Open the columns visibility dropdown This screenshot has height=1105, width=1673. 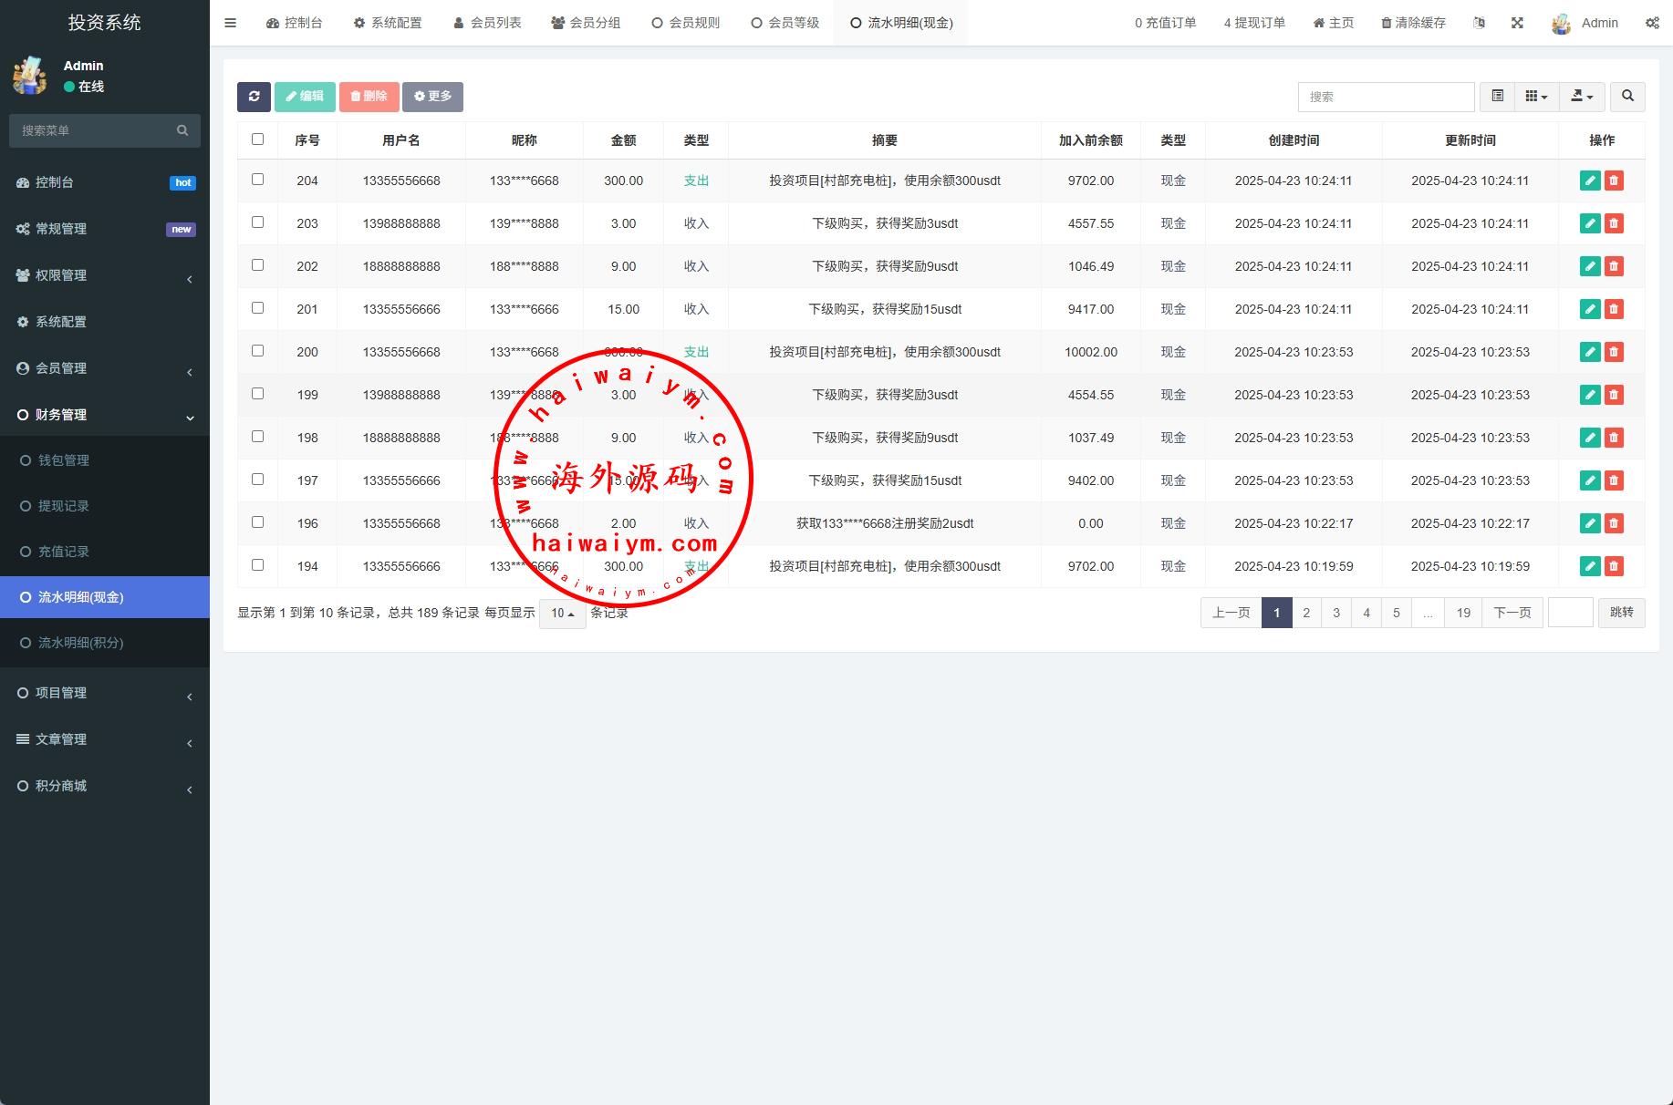[x=1536, y=97]
